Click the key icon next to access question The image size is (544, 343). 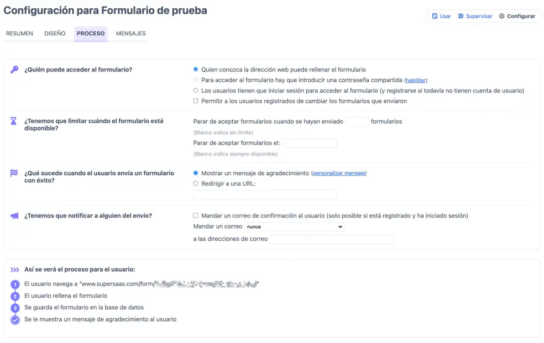point(13,69)
